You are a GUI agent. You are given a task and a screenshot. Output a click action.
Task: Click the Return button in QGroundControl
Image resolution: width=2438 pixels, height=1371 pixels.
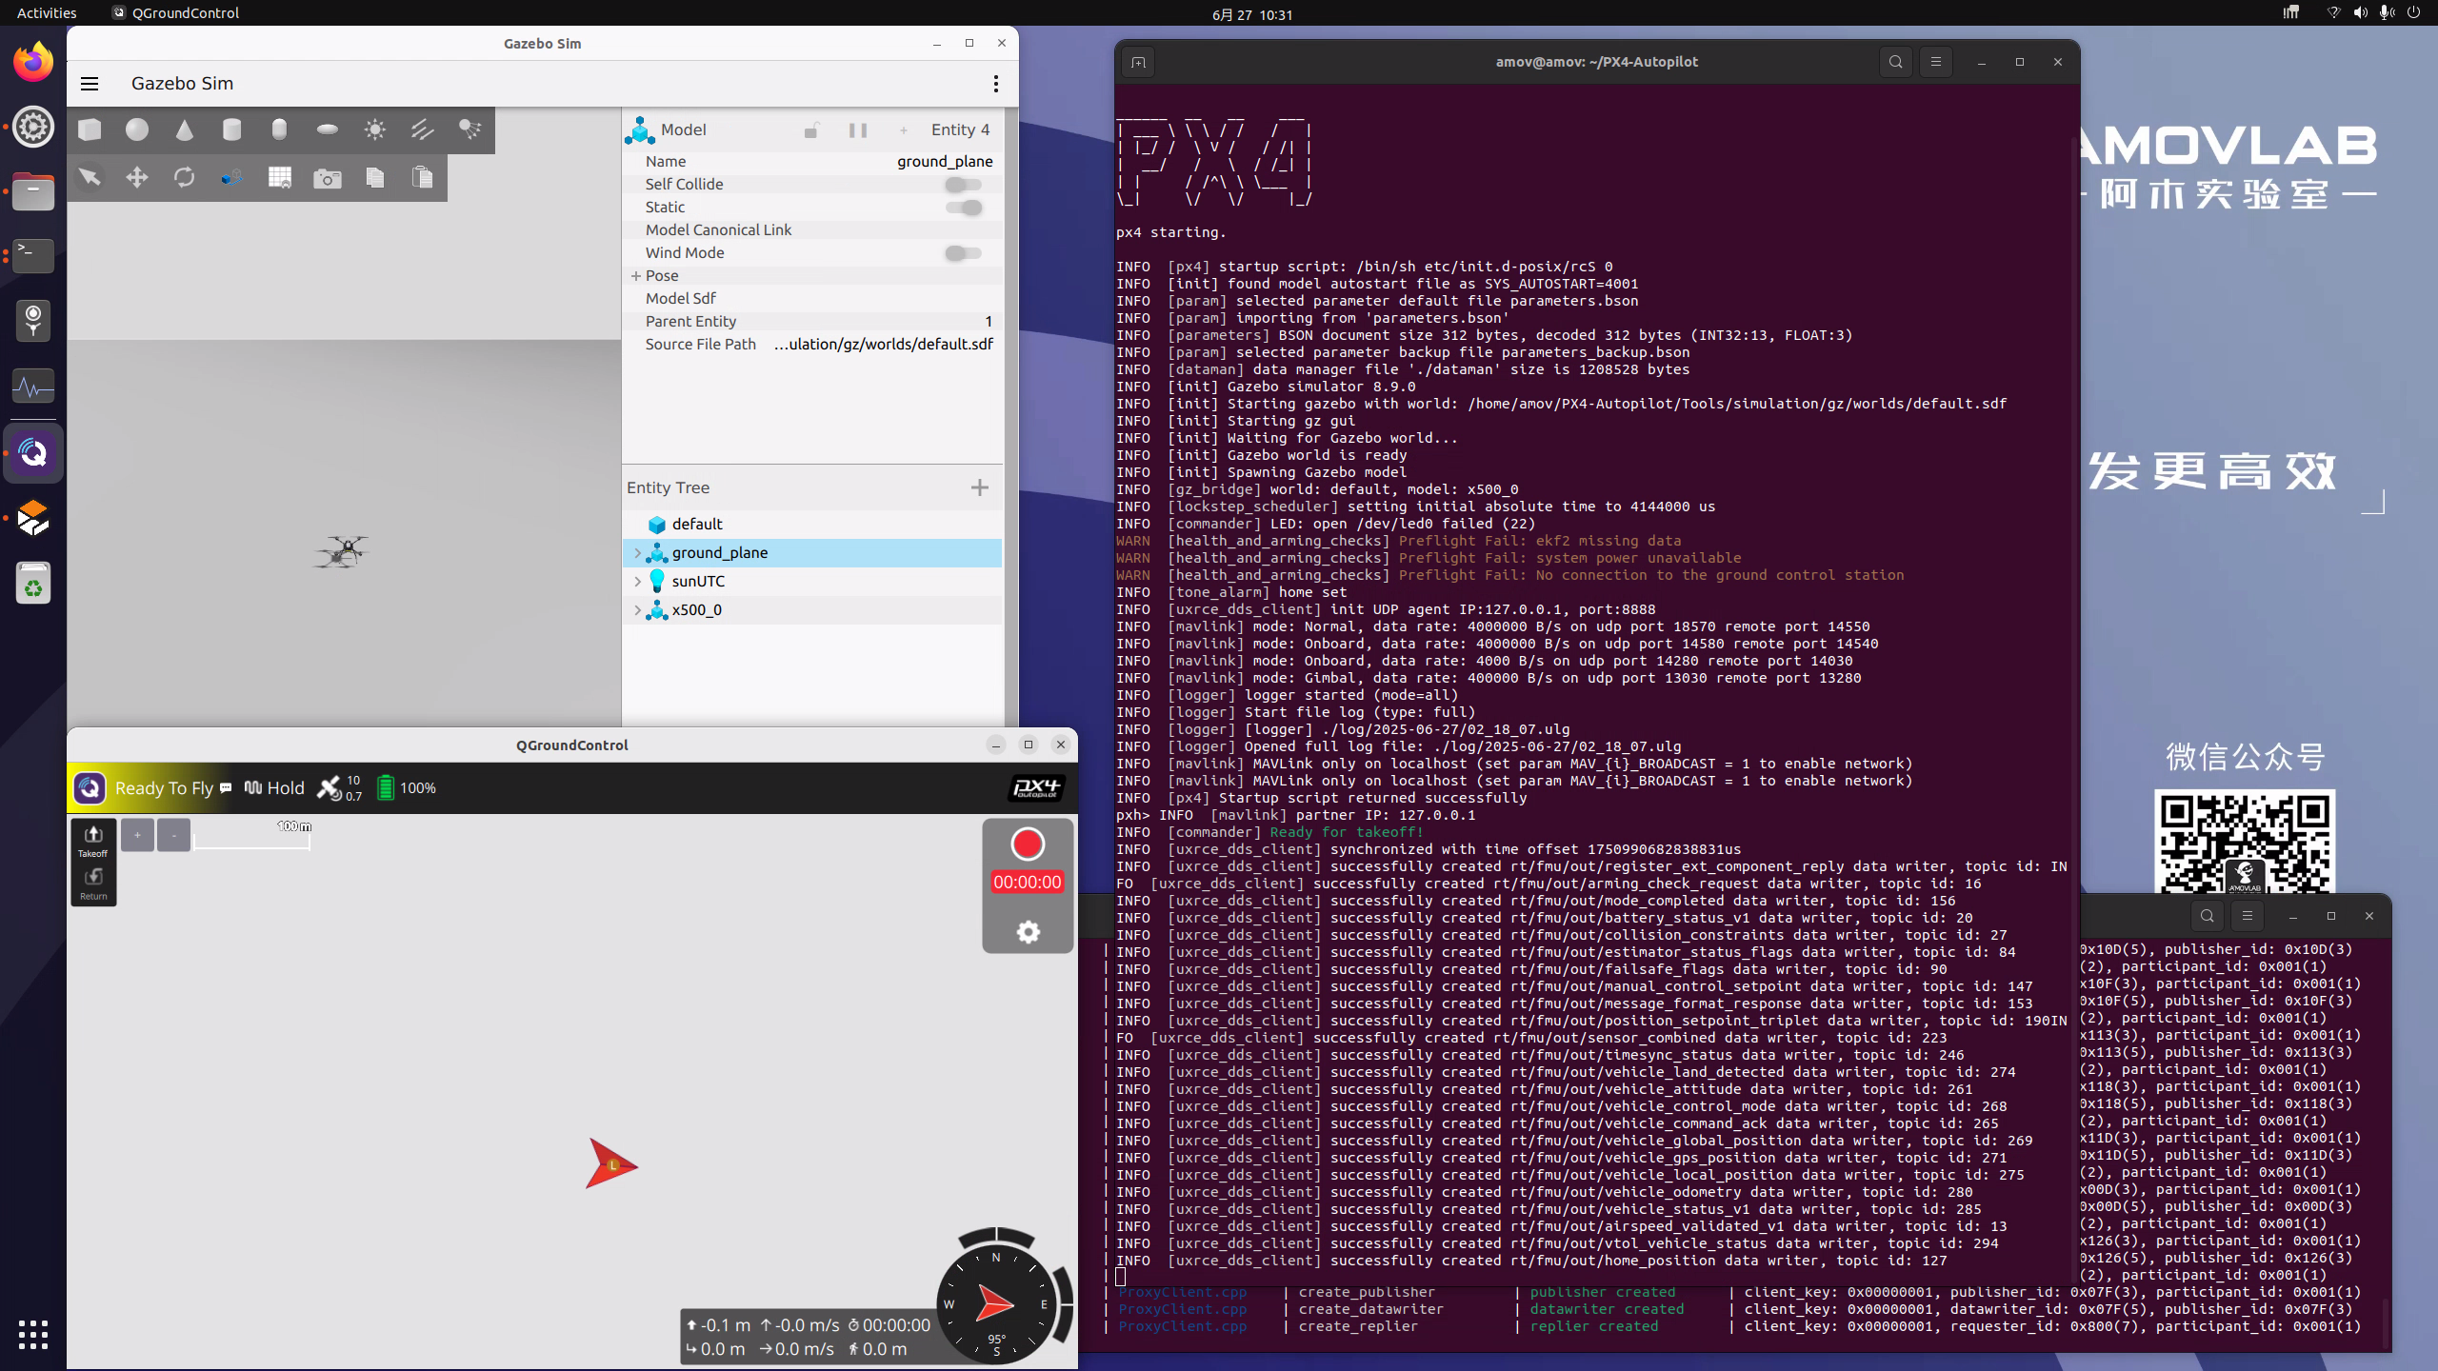click(x=93, y=884)
